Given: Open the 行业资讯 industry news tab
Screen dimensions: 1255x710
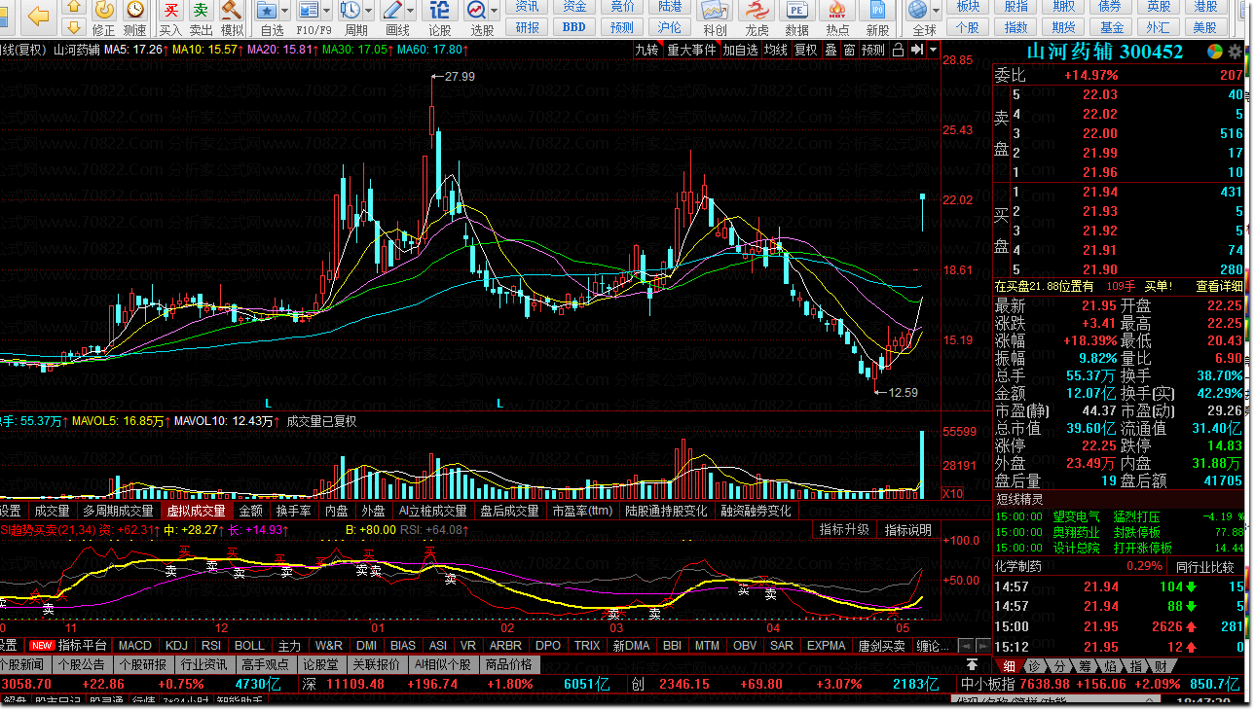Looking at the screenshot, I should pyautogui.click(x=203, y=665).
